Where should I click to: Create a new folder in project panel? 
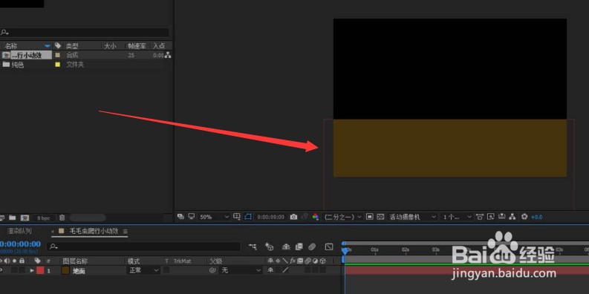tap(13, 218)
